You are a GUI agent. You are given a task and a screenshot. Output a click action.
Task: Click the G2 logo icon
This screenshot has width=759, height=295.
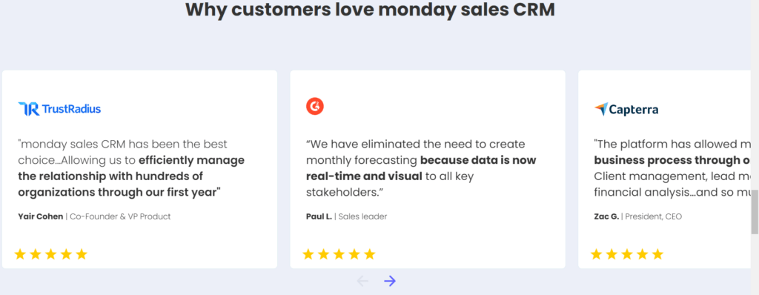pos(314,106)
